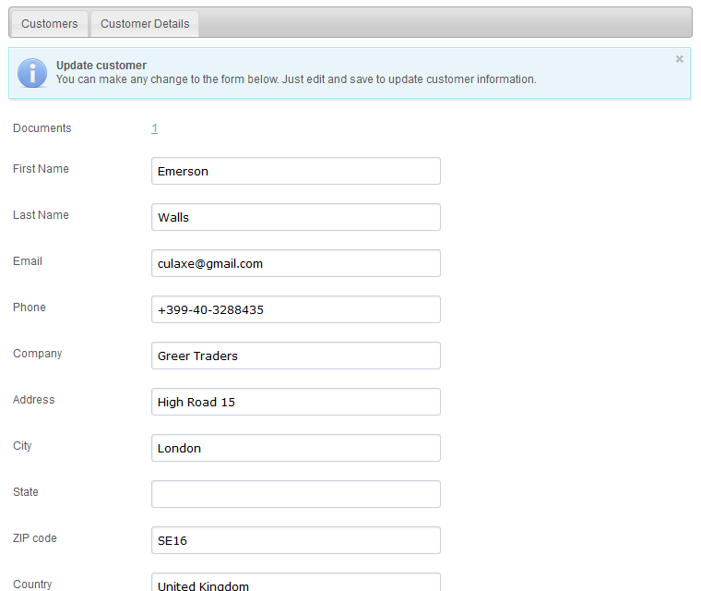The image size is (701, 591).
Task: Click the Phone label
Action: point(30,308)
